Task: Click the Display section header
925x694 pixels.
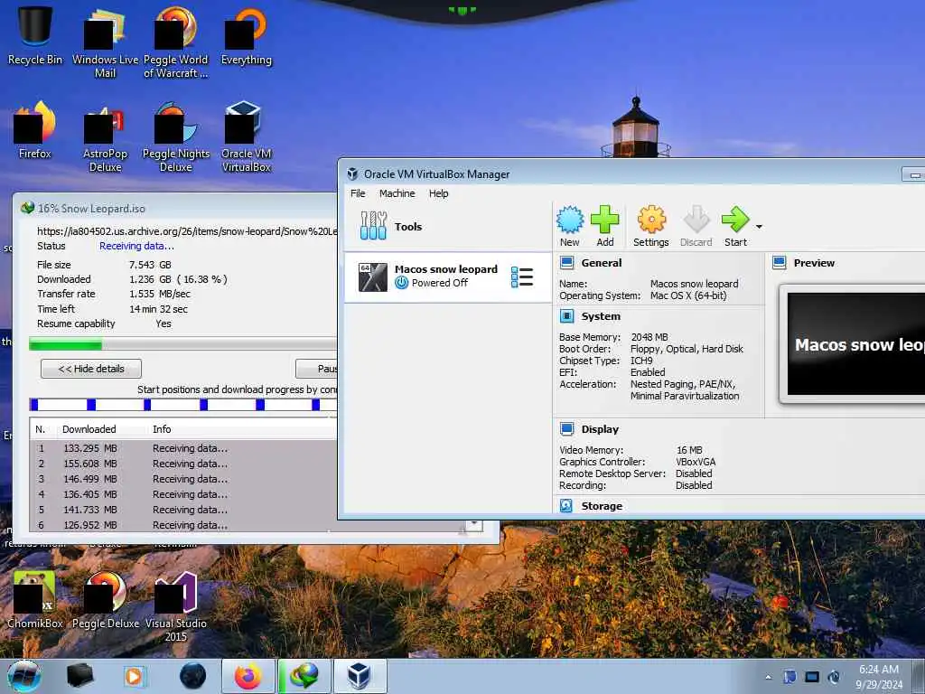Action: (600, 429)
